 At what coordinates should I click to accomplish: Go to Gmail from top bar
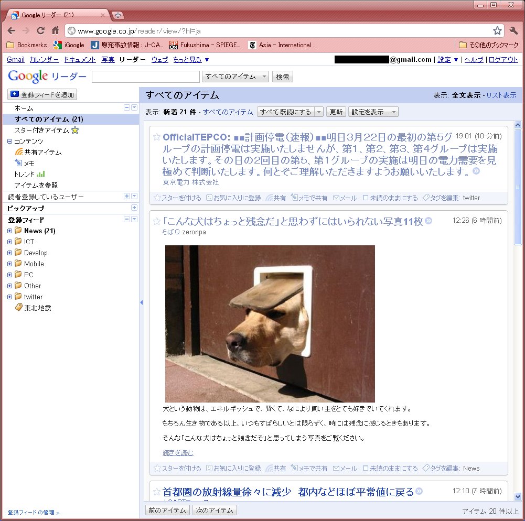16,60
